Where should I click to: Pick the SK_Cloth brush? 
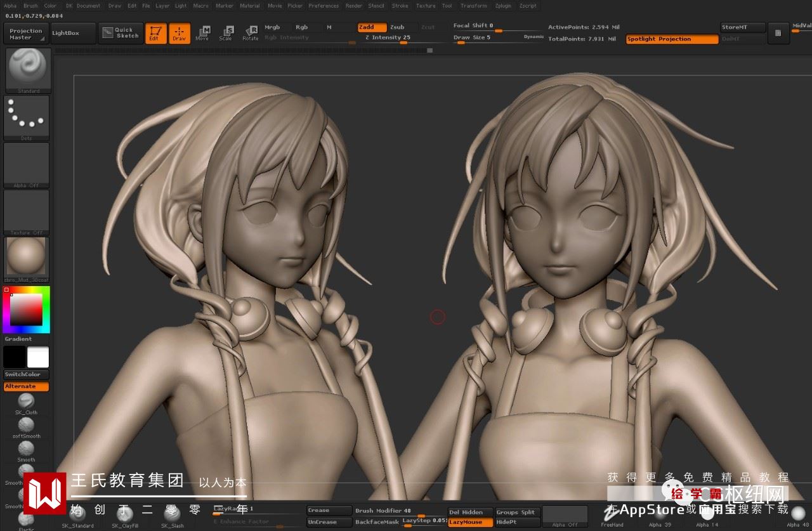point(26,403)
